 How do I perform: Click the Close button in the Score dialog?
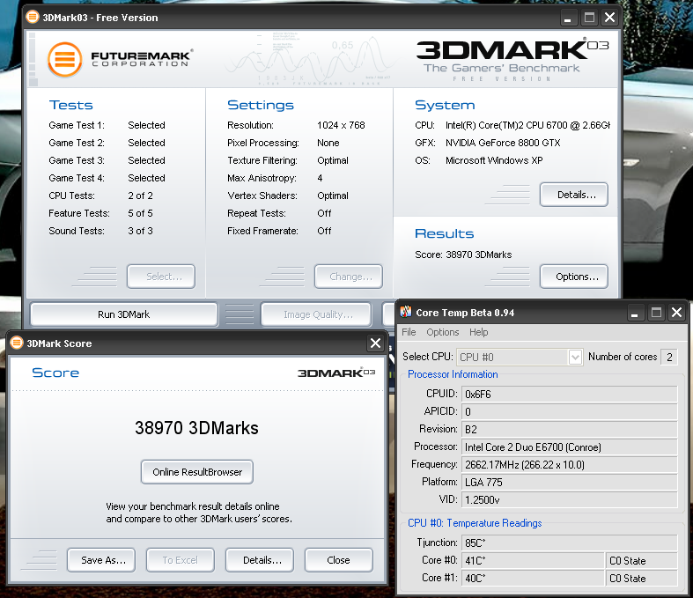click(x=338, y=560)
